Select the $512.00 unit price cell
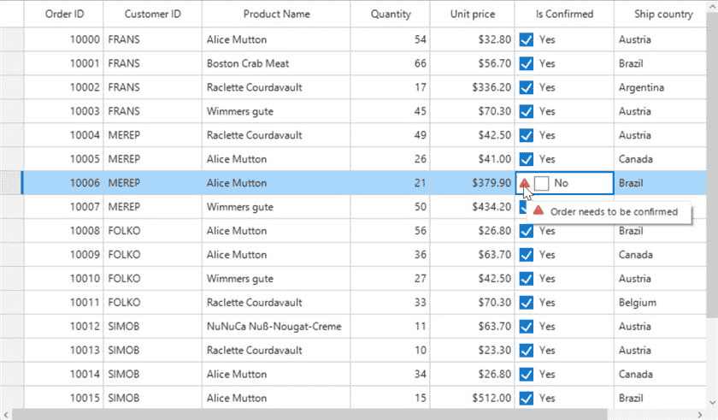 click(472, 398)
